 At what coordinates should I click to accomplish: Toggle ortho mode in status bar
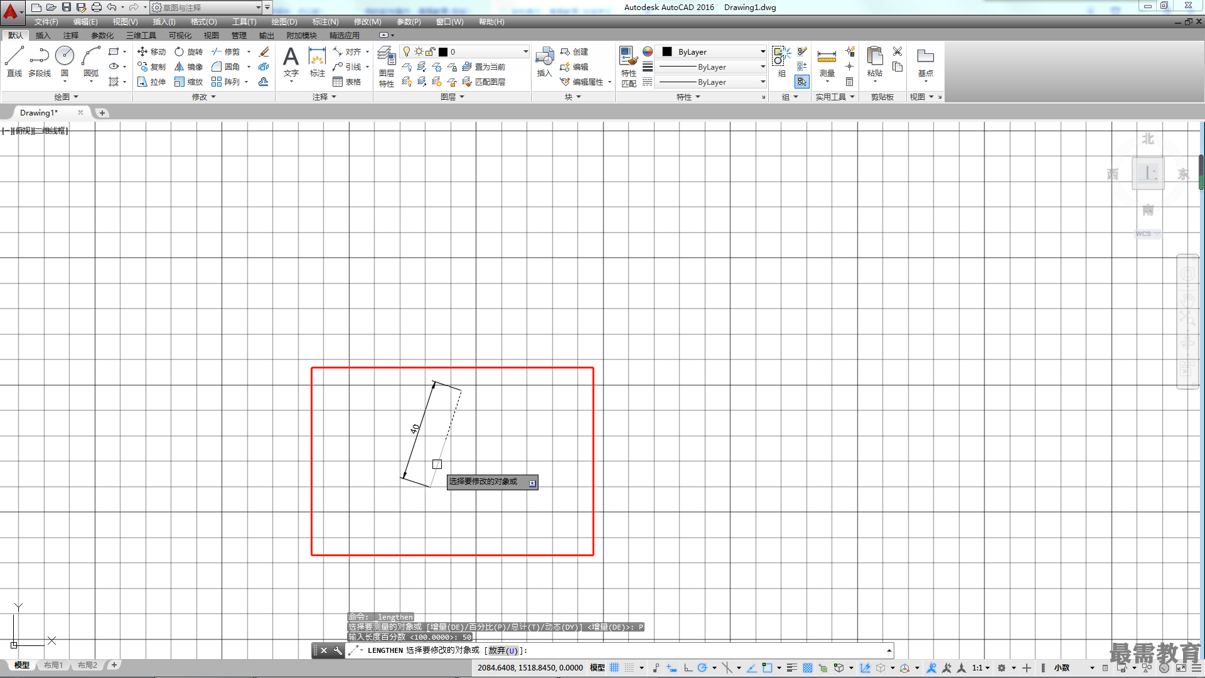[688, 667]
